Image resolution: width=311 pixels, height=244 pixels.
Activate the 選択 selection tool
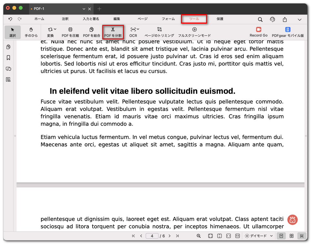[x=13, y=32]
